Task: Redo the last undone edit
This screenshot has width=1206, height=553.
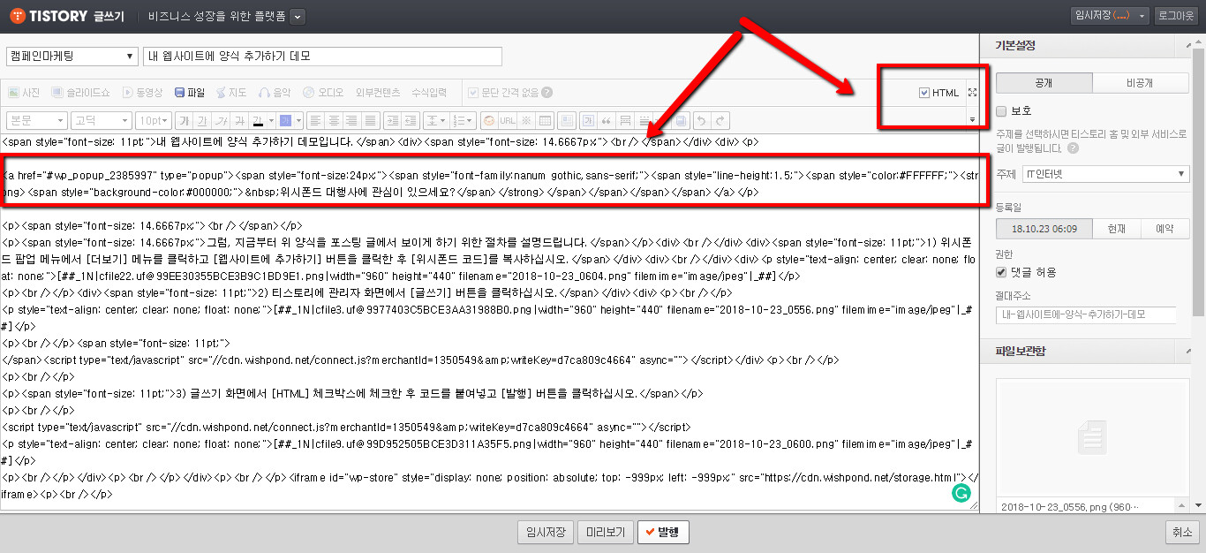Action: [x=721, y=120]
